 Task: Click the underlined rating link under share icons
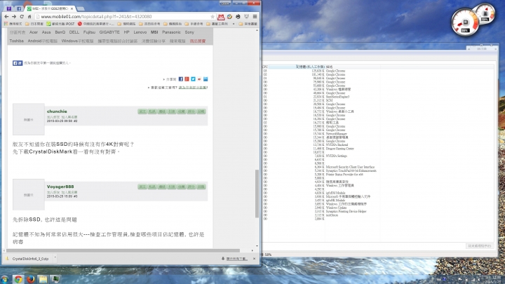(193, 87)
